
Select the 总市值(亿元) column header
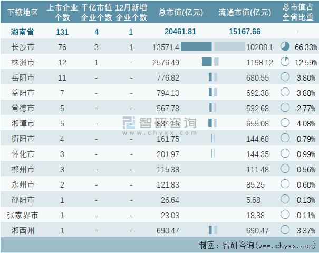pos(180,12)
